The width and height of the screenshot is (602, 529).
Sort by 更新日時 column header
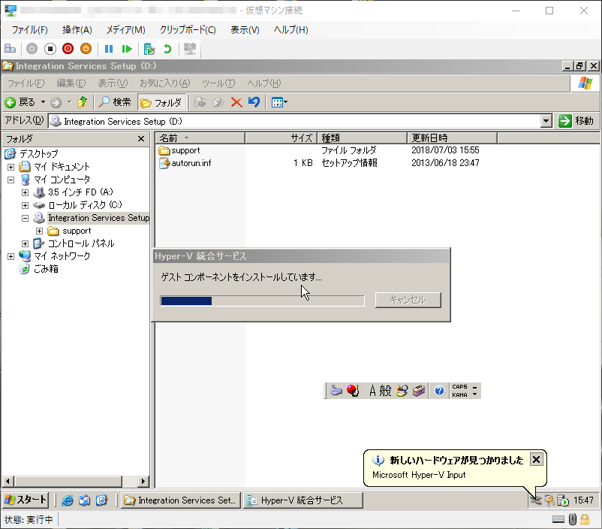(452, 138)
